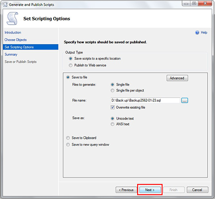Jump to the Summary step
Viewport: 215px width, 199px height.
tap(11, 55)
